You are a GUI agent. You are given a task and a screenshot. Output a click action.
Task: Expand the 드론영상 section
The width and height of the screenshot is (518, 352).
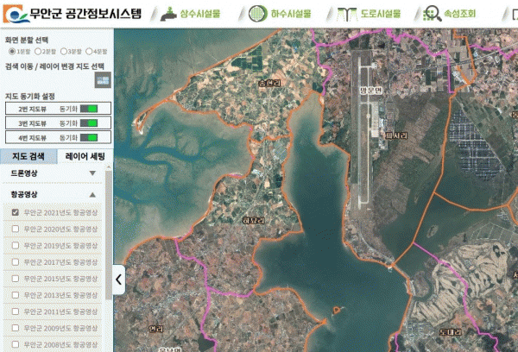coord(92,173)
